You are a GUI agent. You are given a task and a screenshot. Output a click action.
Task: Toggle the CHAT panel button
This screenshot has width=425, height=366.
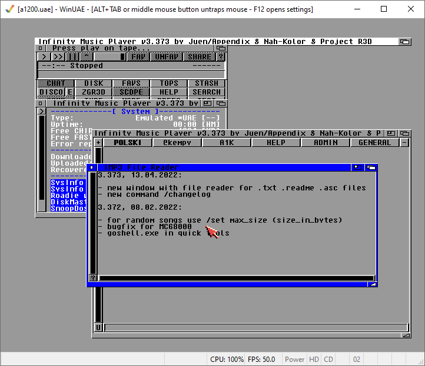coord(56,83)
